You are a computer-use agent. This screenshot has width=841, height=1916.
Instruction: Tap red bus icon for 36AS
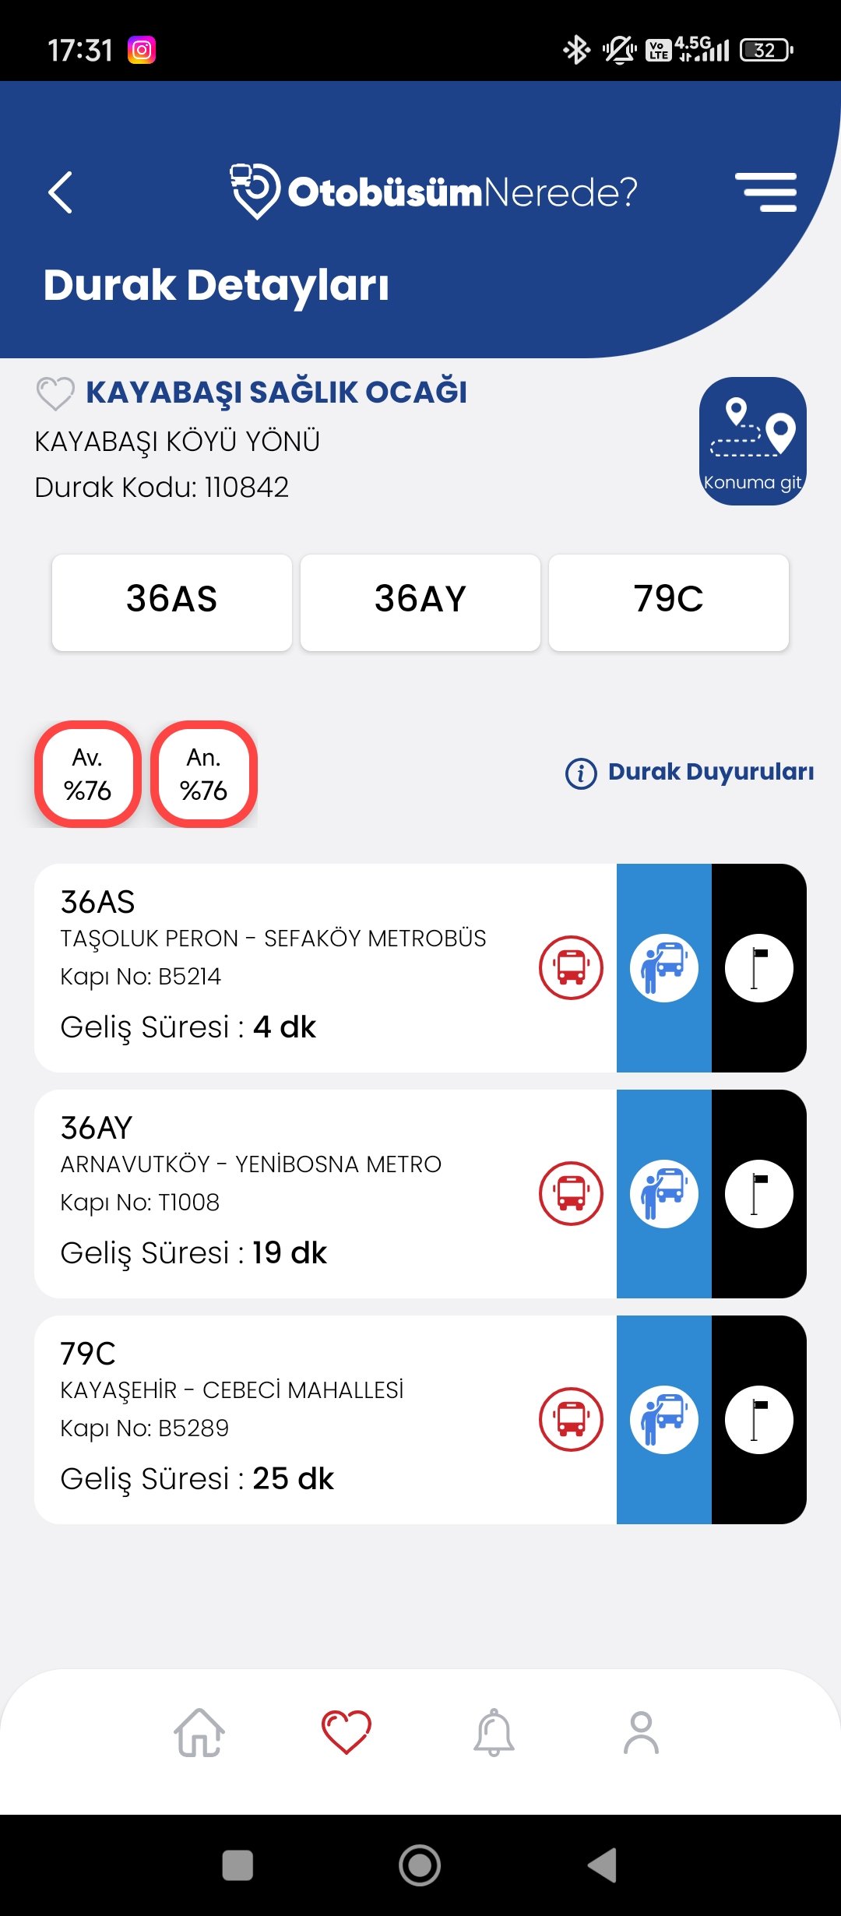[571, 967]
